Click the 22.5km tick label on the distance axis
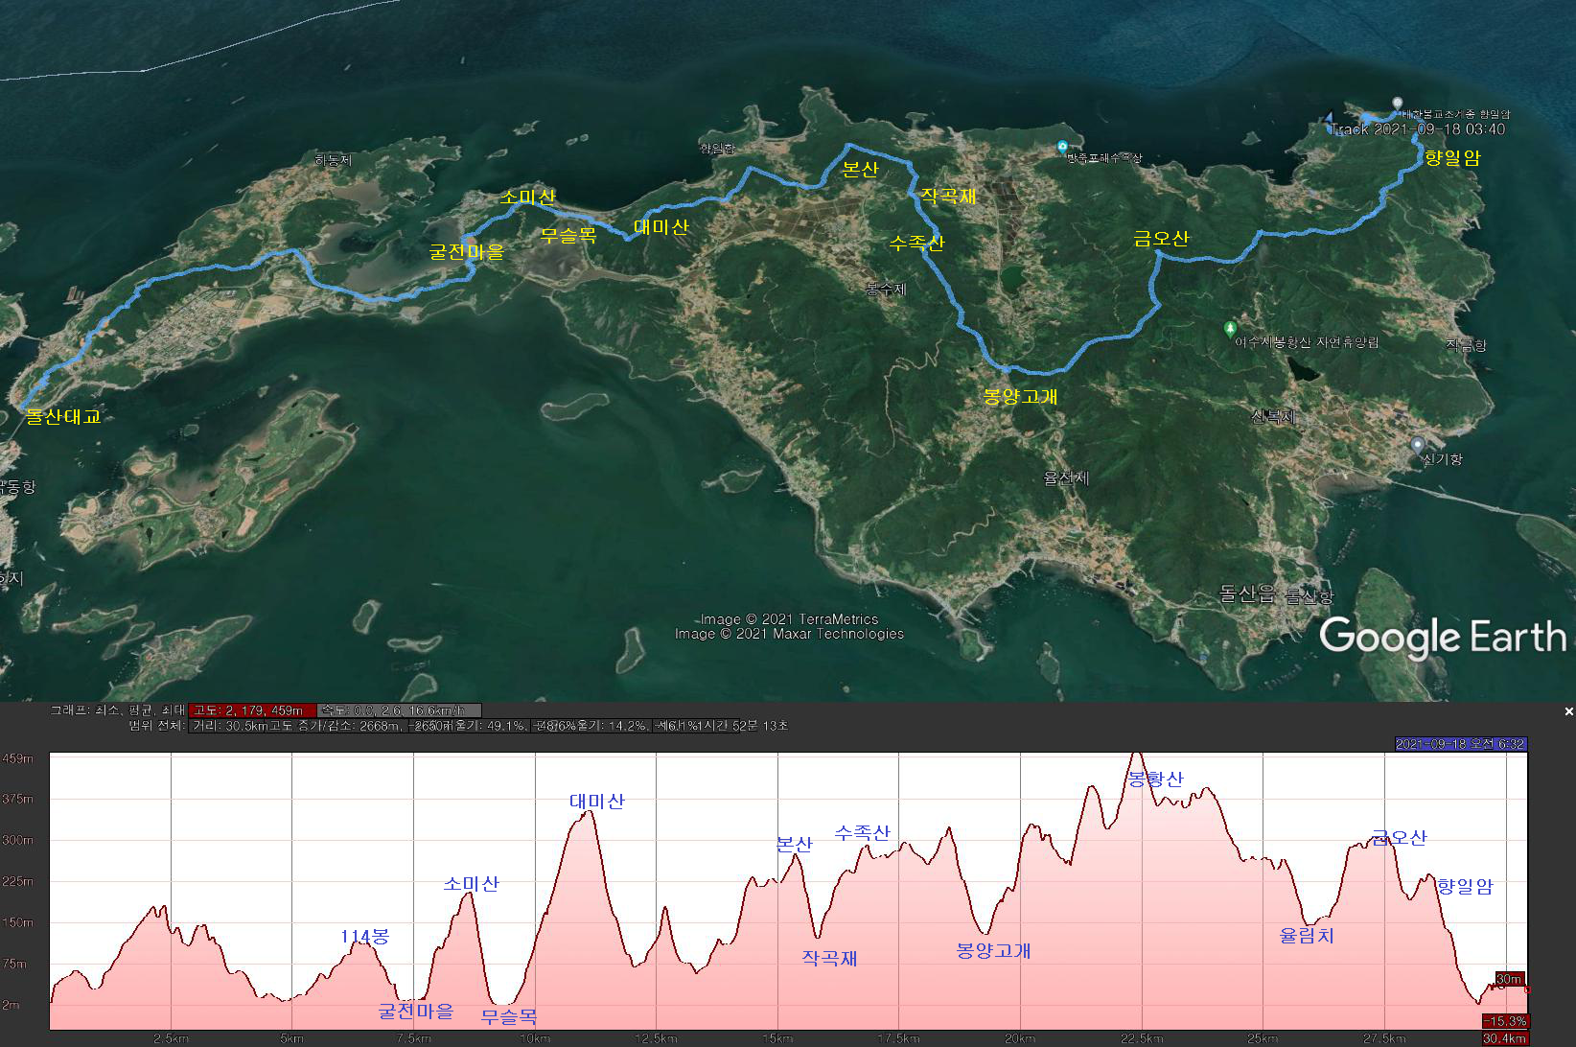This screenshot has width=1576, height=1047. pyautogui.click(x=1142, y=1038)
